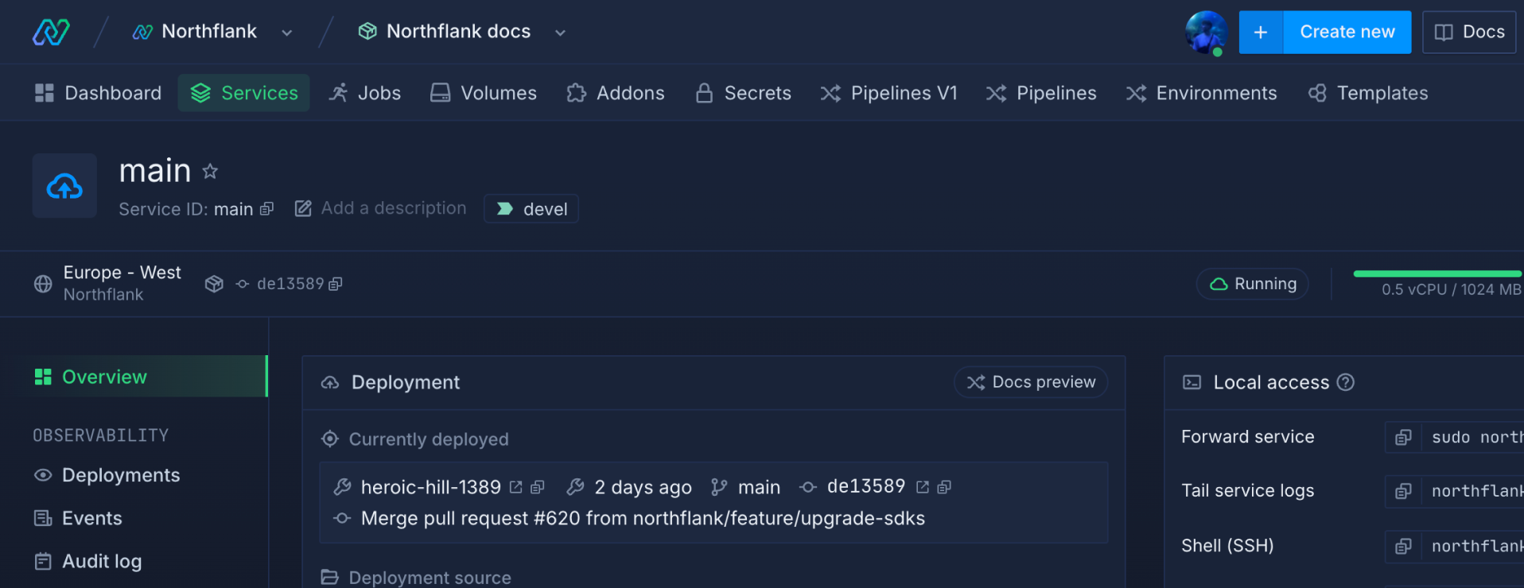Screen dimensions: 1524x588
Task: Click commit de13589 in Deployment panel
Action: [866, 486]
